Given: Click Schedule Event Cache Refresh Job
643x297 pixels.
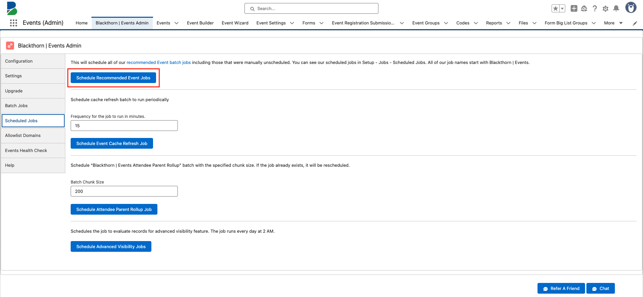Looking at the screenshot, I should pos(112,143).
